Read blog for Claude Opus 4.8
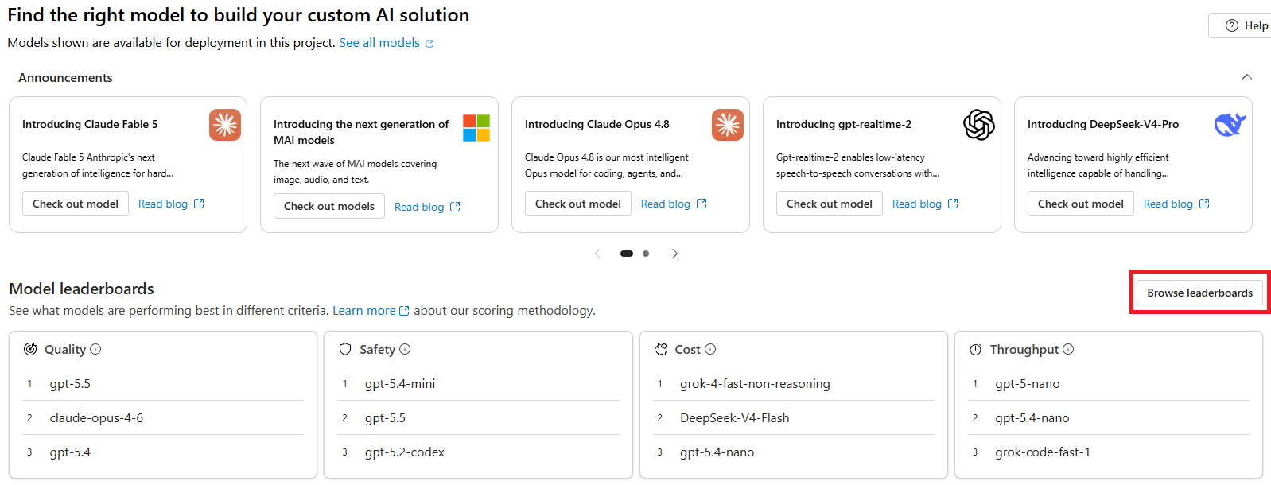 click(x=666, y=204)
